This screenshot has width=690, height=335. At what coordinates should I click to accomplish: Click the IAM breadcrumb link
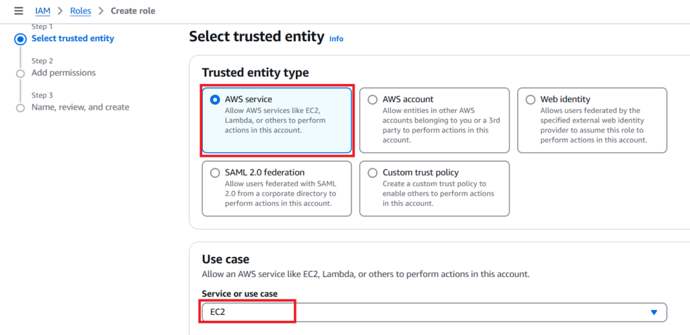tap(42, 11)
